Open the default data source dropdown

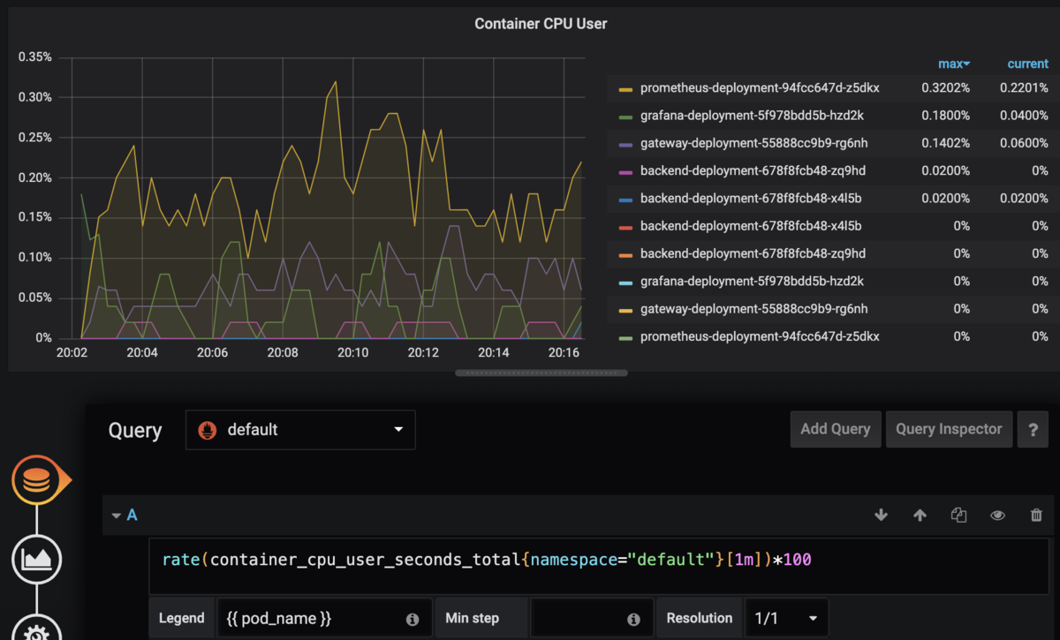pyautogui.click(x=300, y=430)
